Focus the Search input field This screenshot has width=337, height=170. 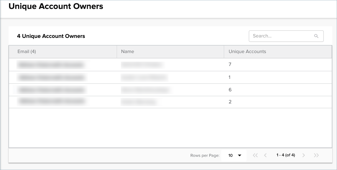point(286,36)
